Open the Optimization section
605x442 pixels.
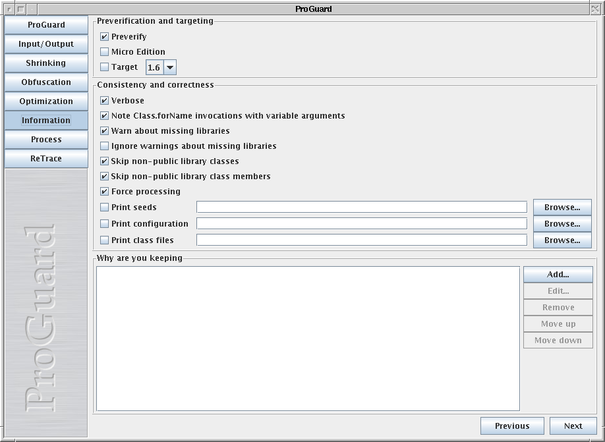click(x=46, y=101)
